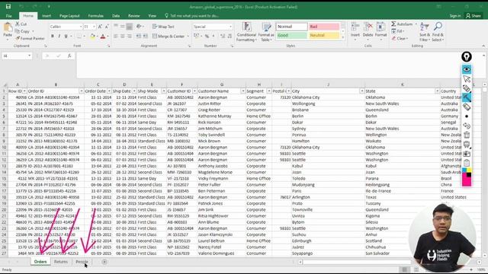Switch to the Review tab
Screen dimensions: 488x274
(134, 16)
